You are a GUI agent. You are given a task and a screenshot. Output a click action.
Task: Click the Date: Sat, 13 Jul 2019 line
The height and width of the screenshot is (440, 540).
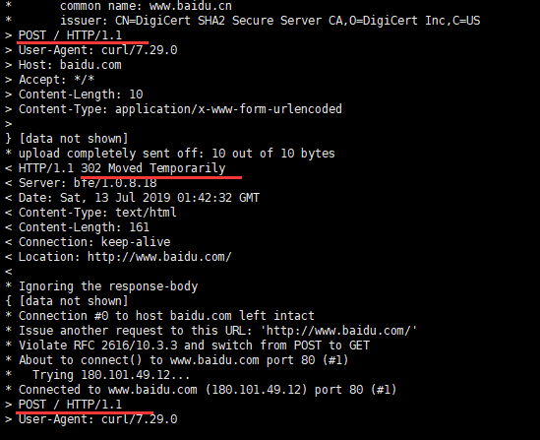139,198
